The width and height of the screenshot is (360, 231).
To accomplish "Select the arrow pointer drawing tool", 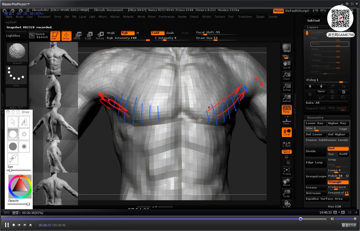I will tap(13, 122).
